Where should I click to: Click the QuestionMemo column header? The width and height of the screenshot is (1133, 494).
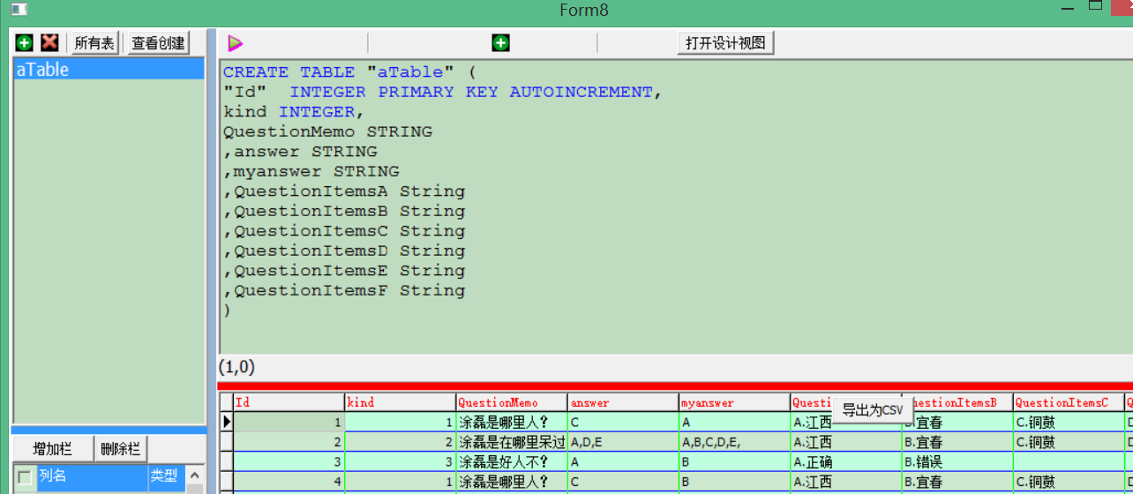click(x=512, y=402)
